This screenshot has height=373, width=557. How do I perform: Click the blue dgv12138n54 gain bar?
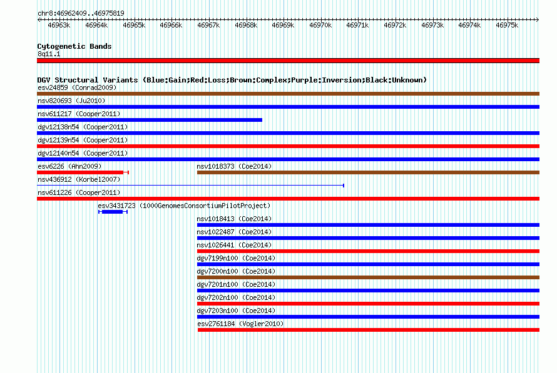(x=288, y=133)
